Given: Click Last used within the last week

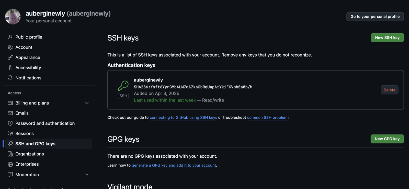Looking at the screenshot, I should click(165, 100).
